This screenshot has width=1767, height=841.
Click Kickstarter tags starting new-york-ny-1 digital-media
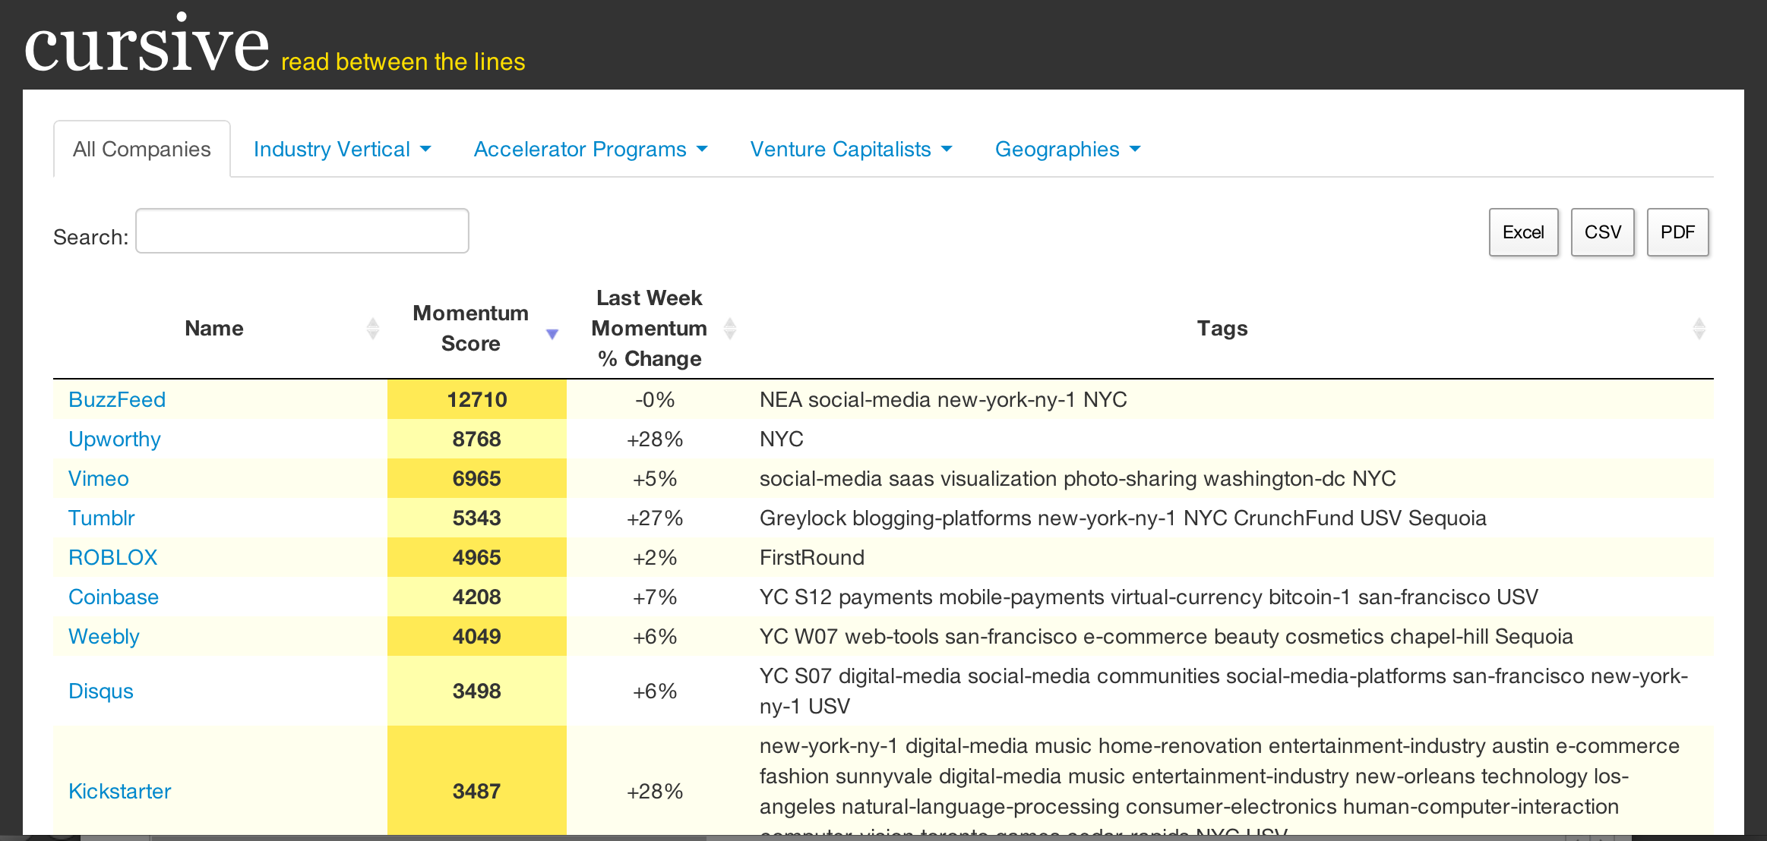pyautogui.click(x=1220, y=784)
